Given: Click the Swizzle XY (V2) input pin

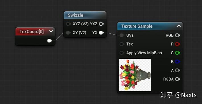Looking at the screenshot, I should (68, 33).
